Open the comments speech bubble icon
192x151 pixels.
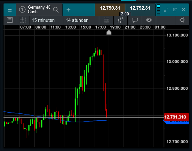[x=135, y=20]
